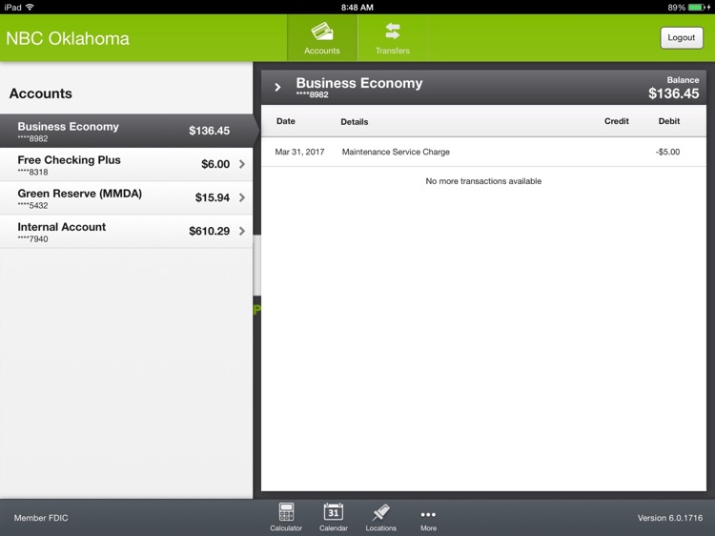Click the Details column header

(355, 122)
